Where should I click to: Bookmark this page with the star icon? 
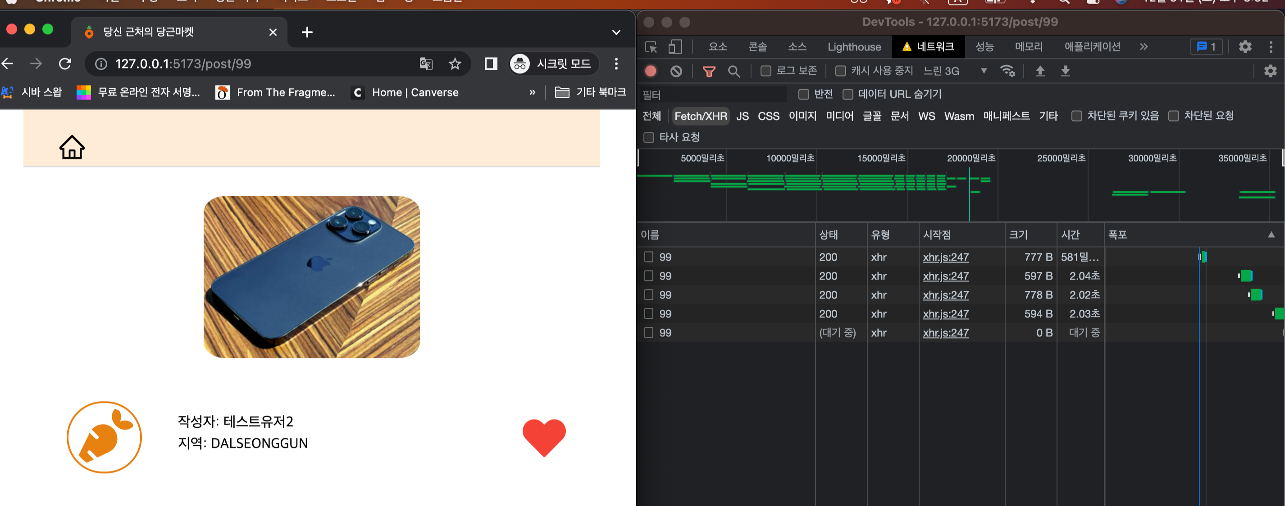click(x=455, y=64)
